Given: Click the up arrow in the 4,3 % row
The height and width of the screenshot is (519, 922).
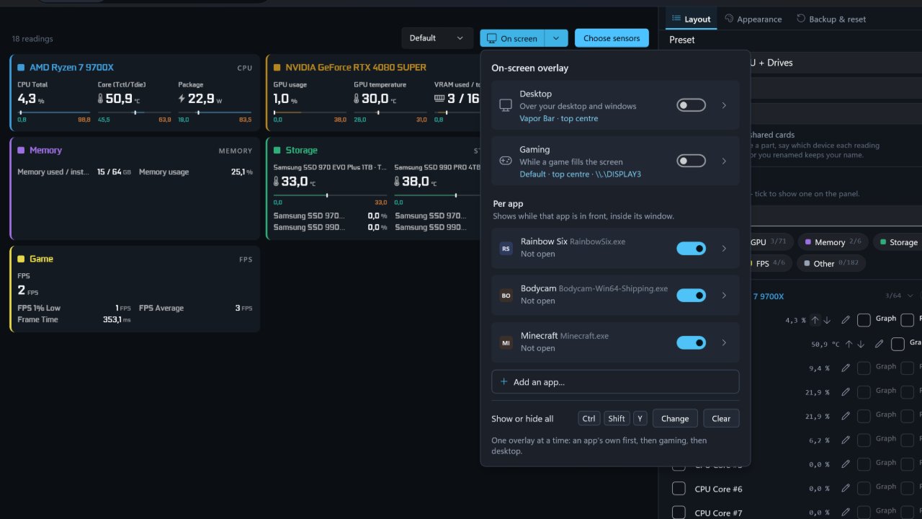Looking at the screenshot, I should (x=815, y=319).
